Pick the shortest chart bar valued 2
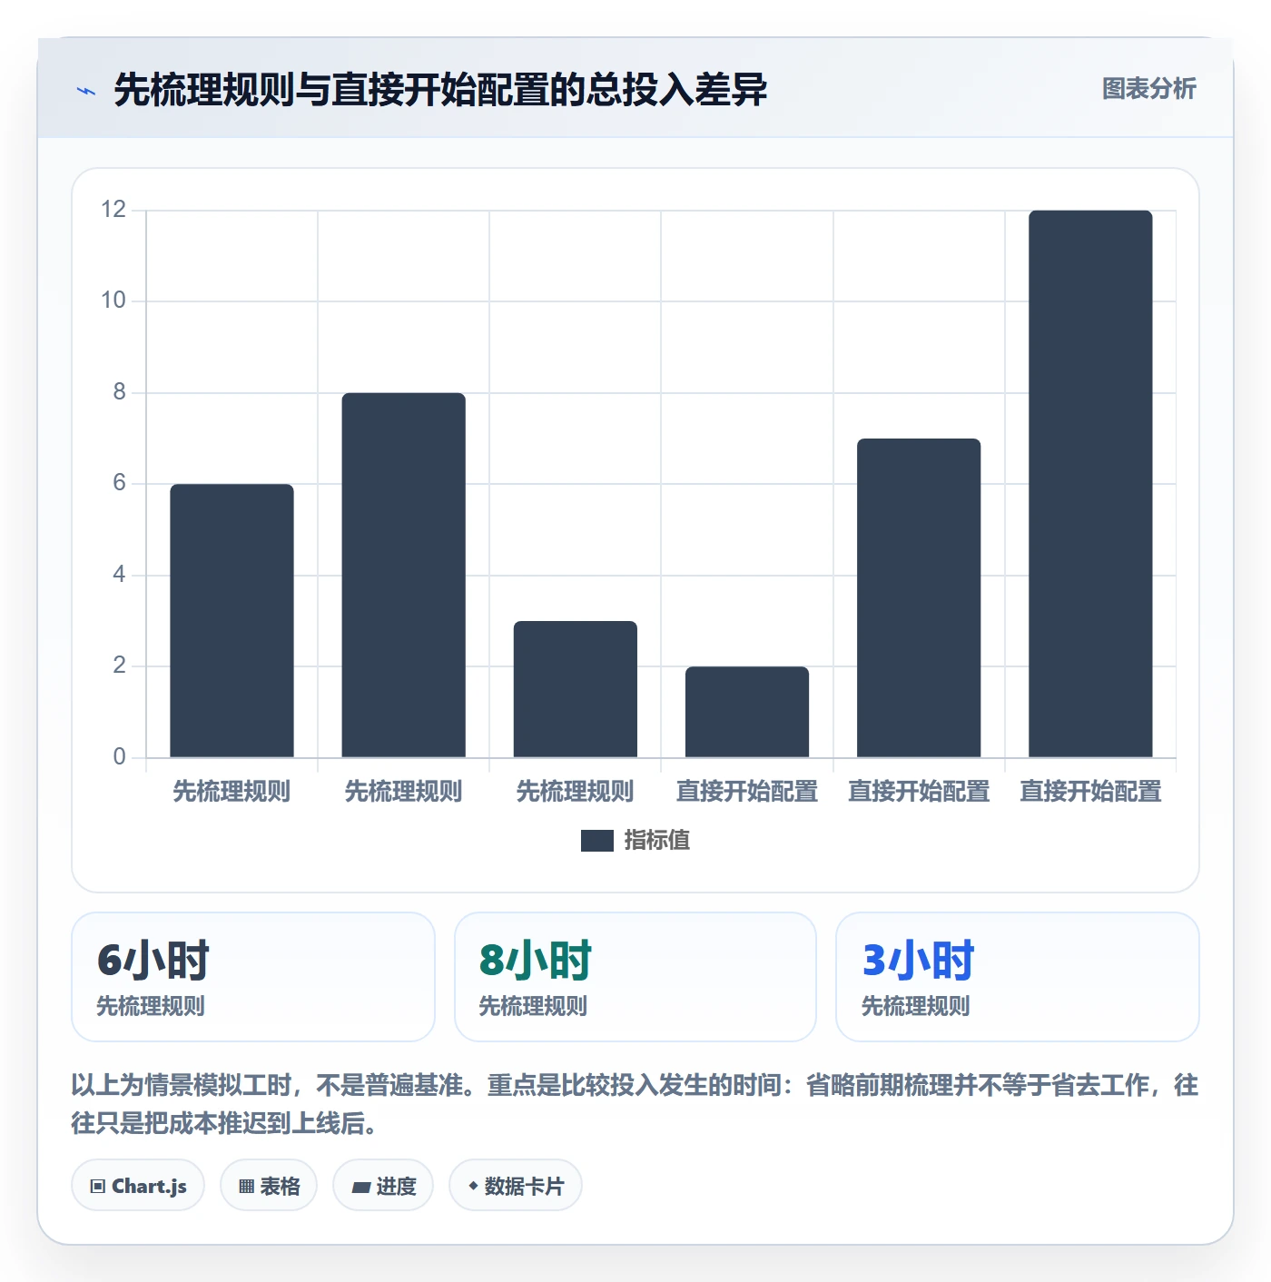 pyautogui.click(x=747, y=712)
